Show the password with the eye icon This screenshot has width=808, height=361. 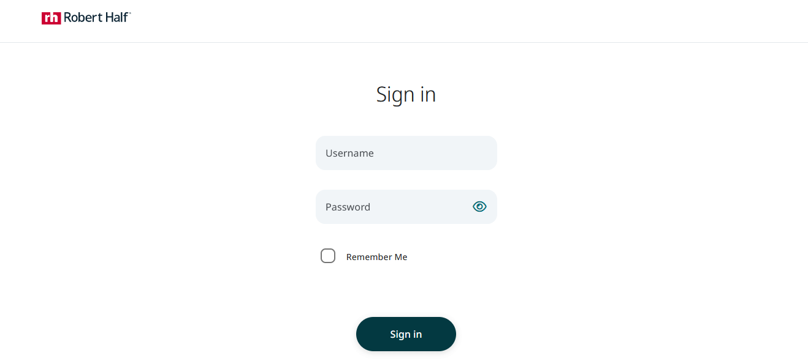pyautogui.click(x=479, y=207)
